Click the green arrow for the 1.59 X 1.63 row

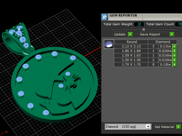coord(174,56)
